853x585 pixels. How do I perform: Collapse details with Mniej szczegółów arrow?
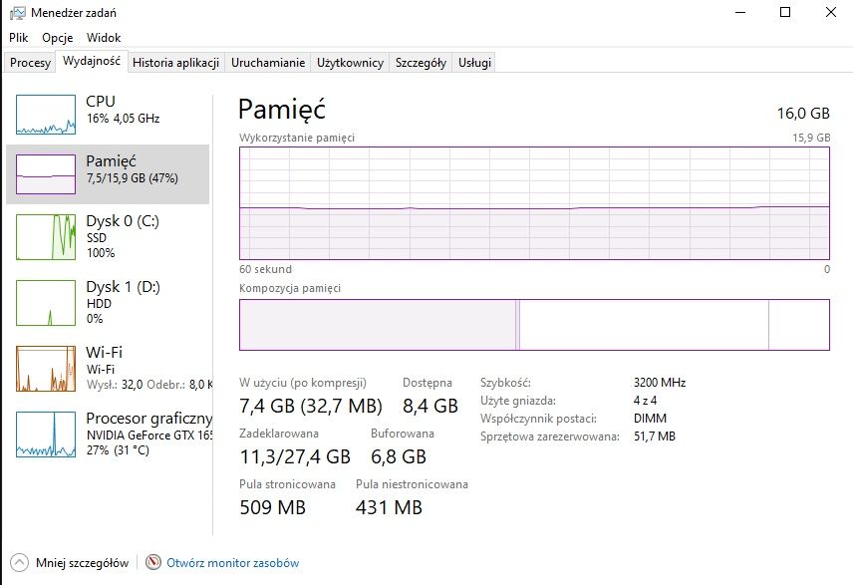click(x=20, y=563)
